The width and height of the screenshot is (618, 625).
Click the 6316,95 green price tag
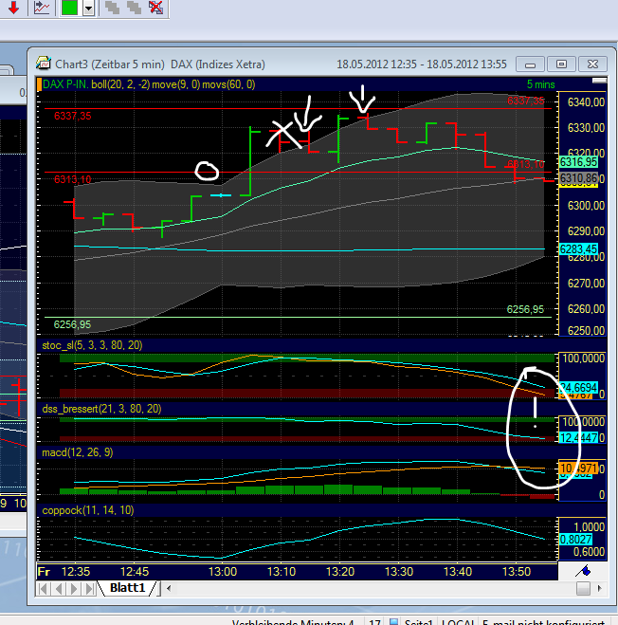[578, 162]
